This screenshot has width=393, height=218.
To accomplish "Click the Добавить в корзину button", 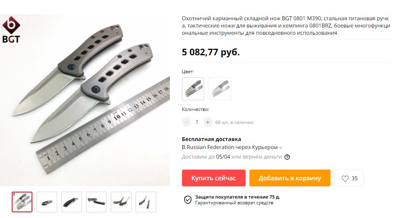I will [x=290, y=178].
